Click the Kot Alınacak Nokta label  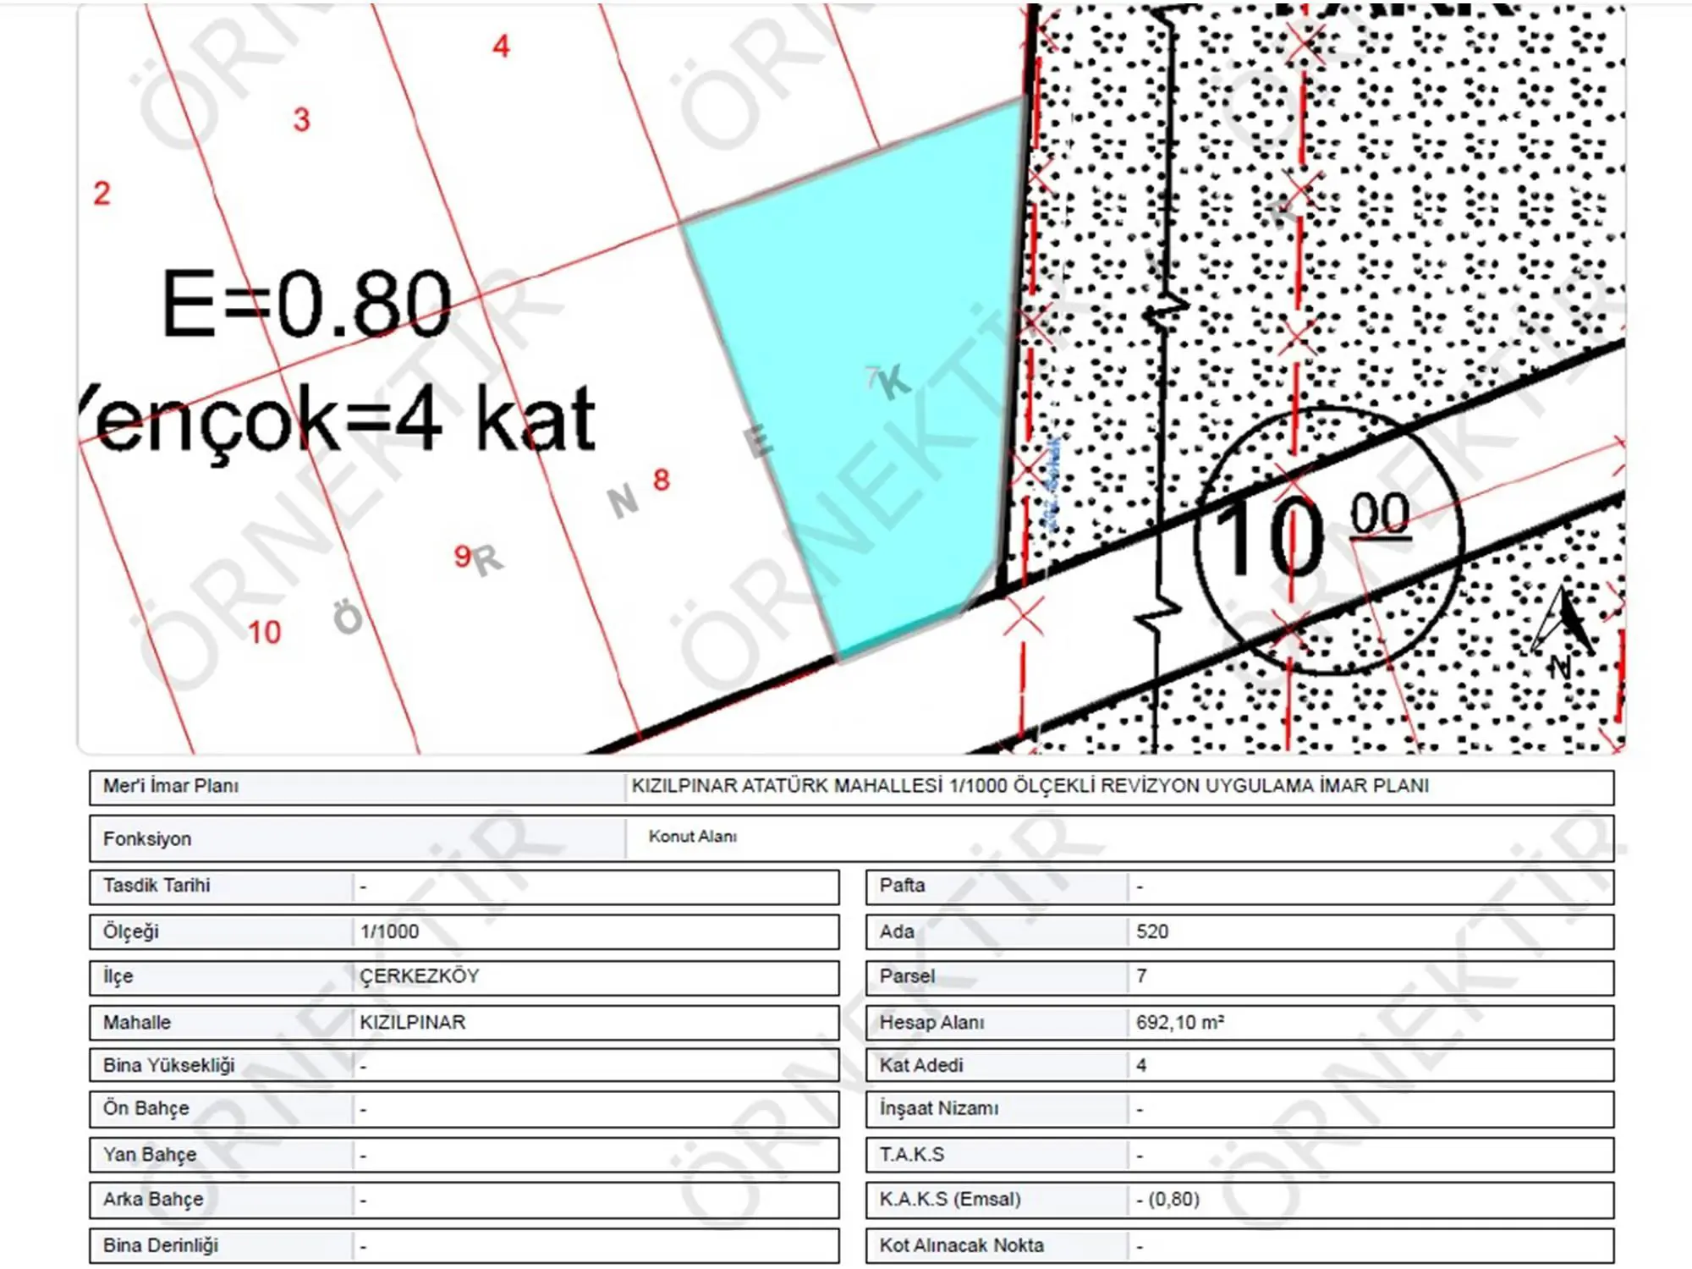(962, 1245)
